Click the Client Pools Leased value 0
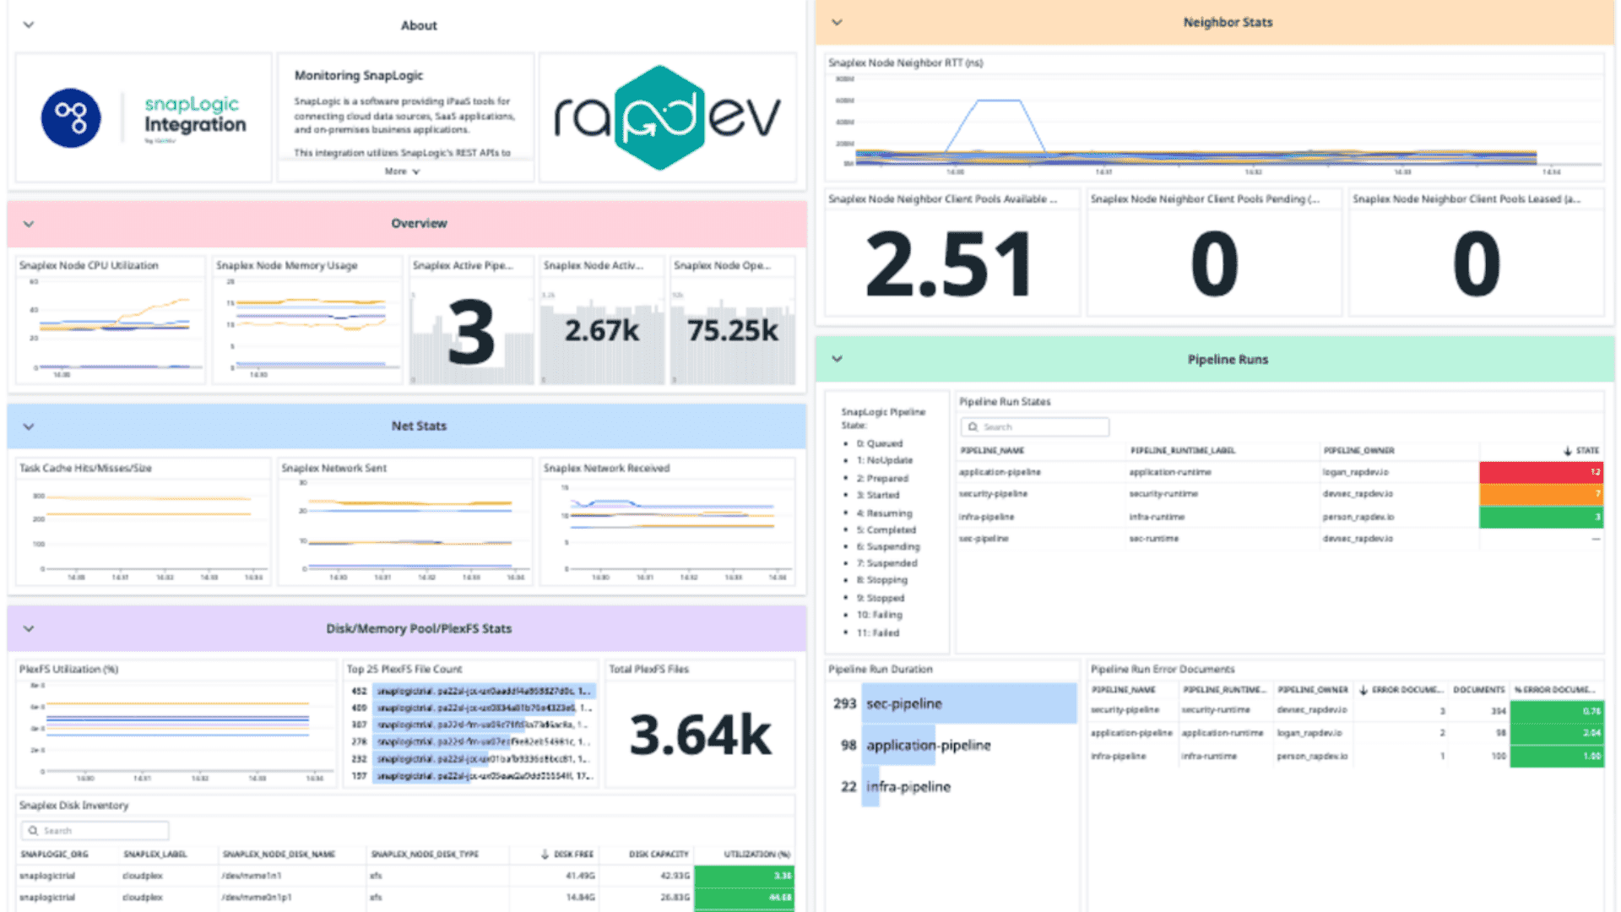1621x912 pixels. click(1477, 265)
